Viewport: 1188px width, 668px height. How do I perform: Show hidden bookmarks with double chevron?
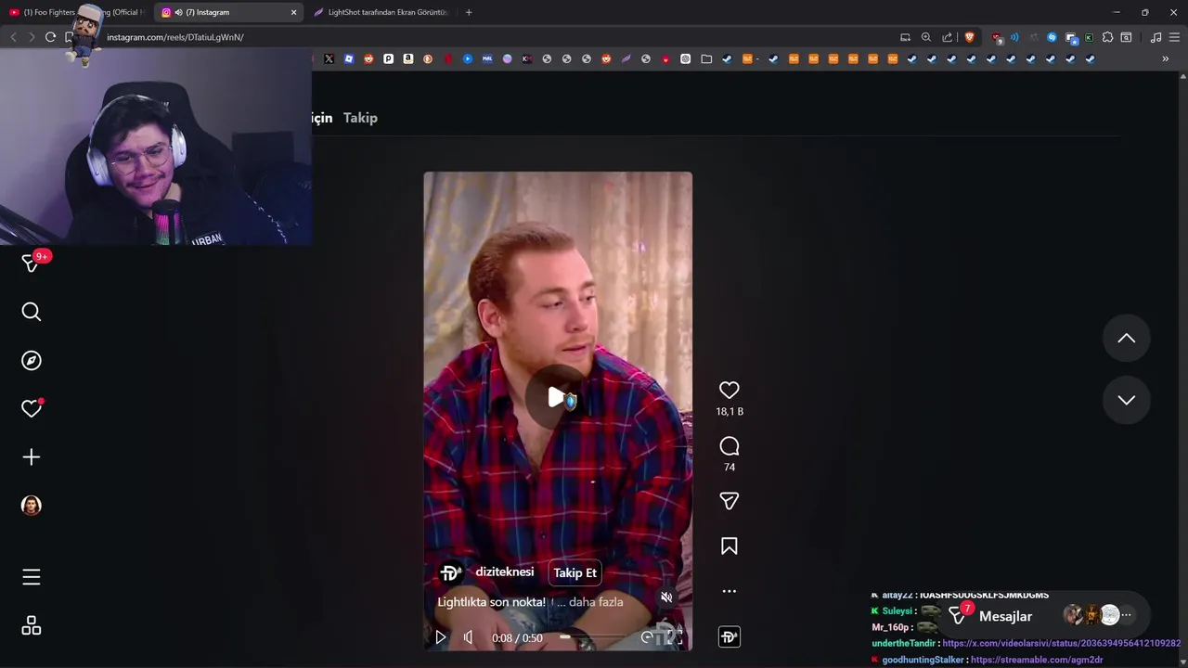coord(1166,58)
